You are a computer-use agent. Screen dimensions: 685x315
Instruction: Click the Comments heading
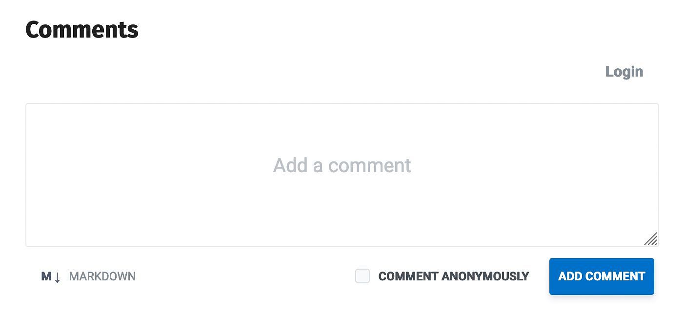point(82,30)
